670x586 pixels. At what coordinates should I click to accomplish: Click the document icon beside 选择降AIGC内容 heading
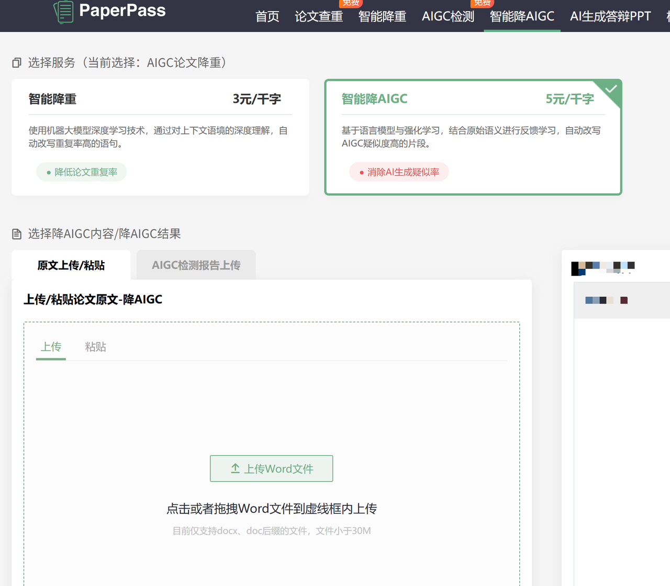(x=17, y=234)
